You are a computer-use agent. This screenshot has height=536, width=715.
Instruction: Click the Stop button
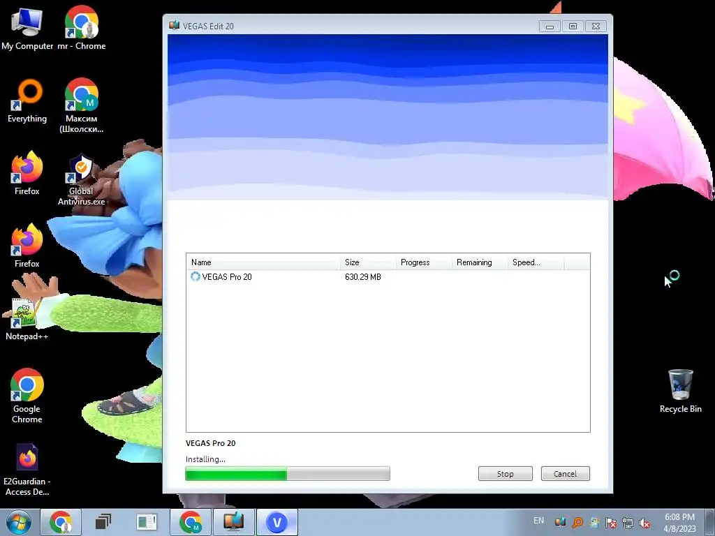pos(506,474)
